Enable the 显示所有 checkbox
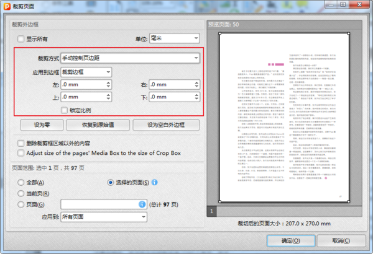This screenshot has height=254, width=373. (x=21, y=38)
